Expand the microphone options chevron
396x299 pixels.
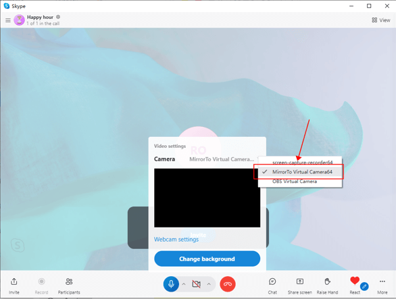pyautogui.click(x=184, y=284)
